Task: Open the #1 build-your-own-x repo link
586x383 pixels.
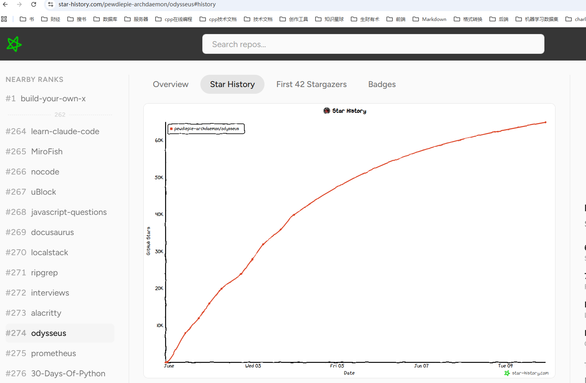Action: click(46, 99)
